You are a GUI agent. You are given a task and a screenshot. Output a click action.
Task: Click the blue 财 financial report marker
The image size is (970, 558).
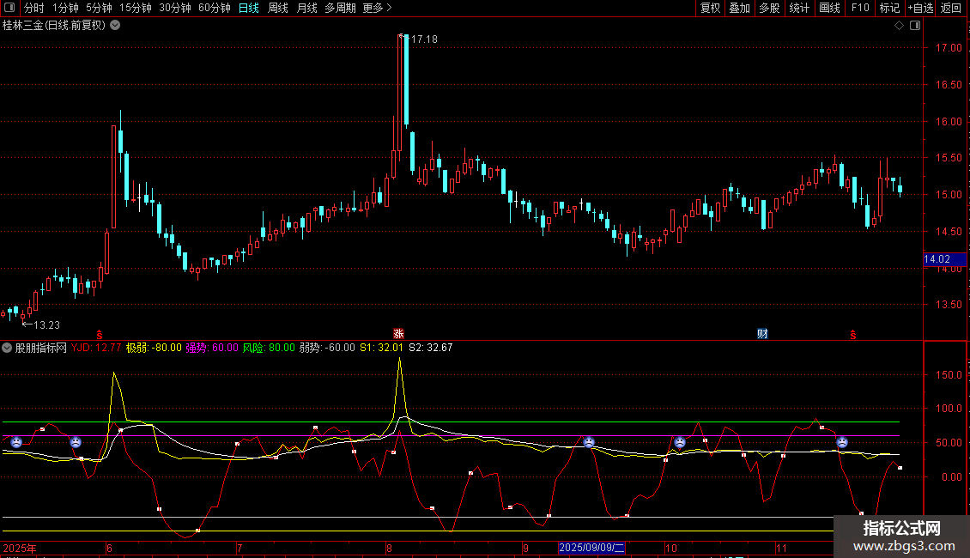click(x=761, y=333)
